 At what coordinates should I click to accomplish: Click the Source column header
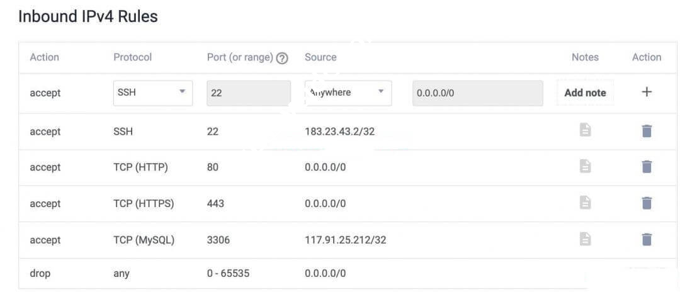(320, 57)
